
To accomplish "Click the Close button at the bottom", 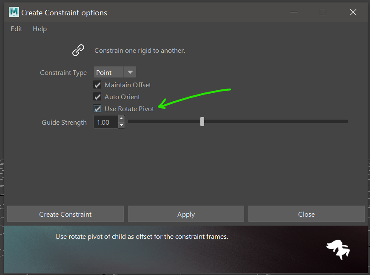I will 306,214.
